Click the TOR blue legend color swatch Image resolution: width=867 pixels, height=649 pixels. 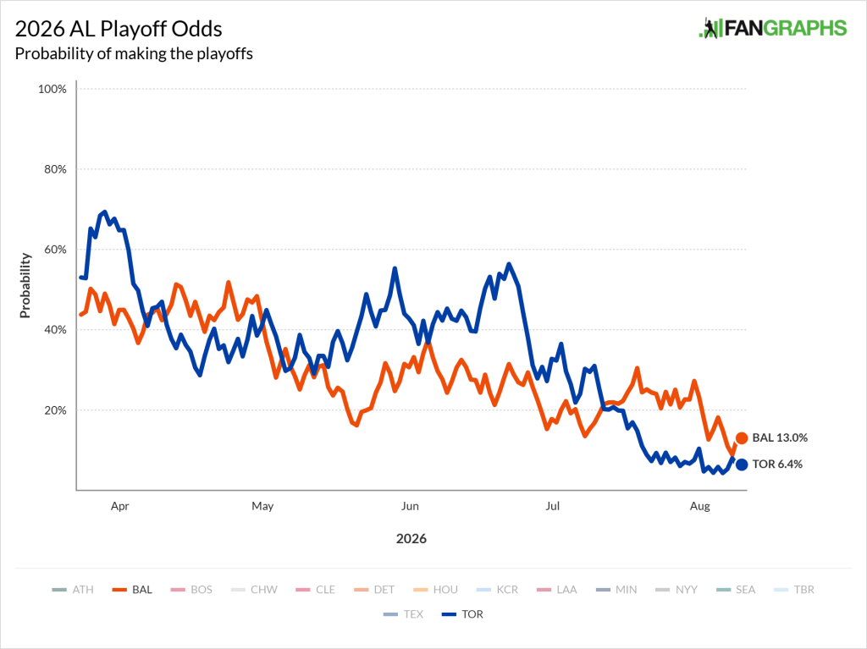point(449,614)
